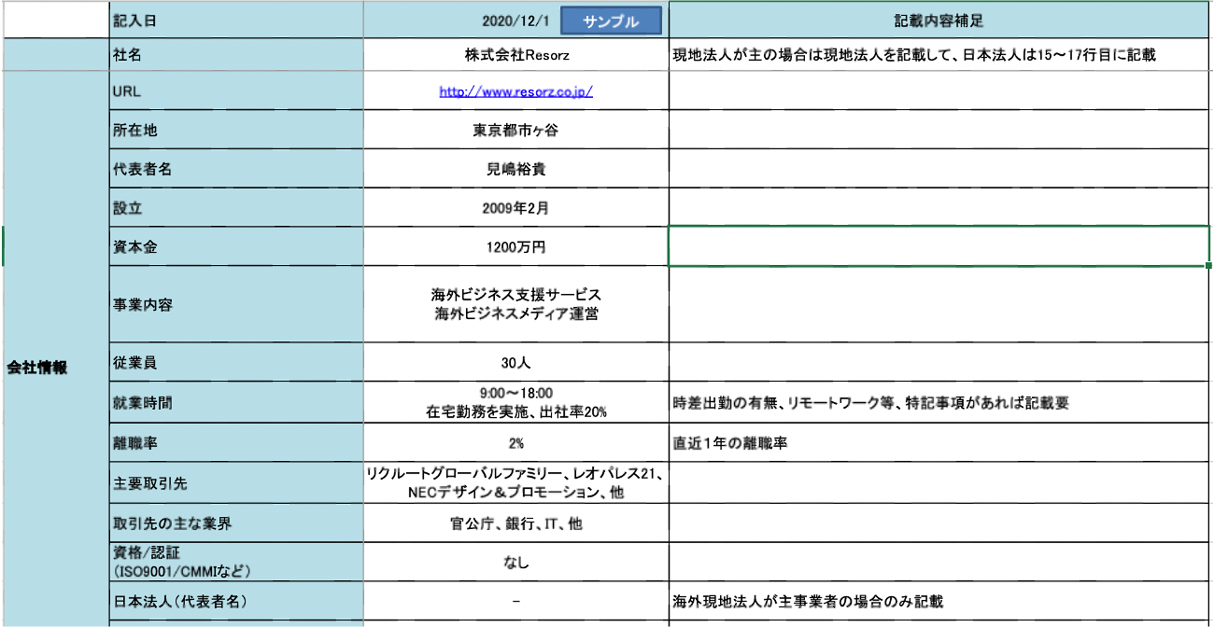Select the cell 官公庁、銀行、IT、他
1214x627 pixels.
(x=516, y=523)
